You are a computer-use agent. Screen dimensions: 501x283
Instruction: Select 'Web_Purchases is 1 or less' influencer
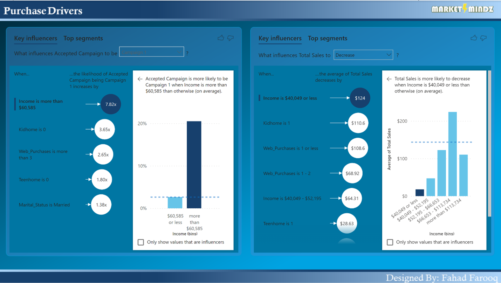coord(290,149)
